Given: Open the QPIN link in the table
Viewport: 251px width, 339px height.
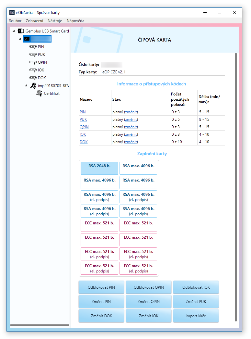Looking at the screenshot, I should click(84, 127).
